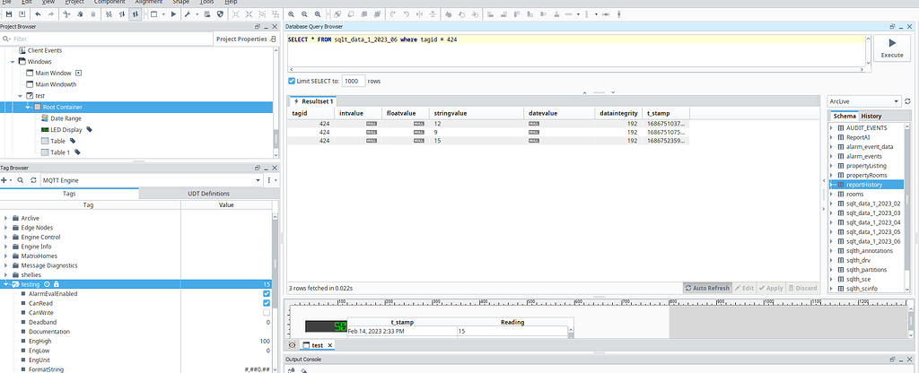Click the Undo arrow in toolbar
Viewport: 919px width, 373px height.
tap(39, 15)
